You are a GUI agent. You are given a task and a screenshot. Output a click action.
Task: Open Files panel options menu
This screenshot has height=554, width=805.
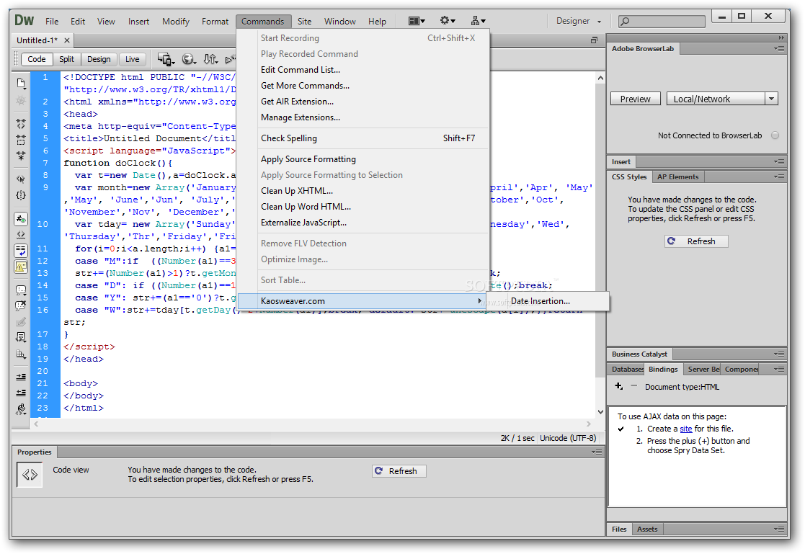(x=779, y=530)
